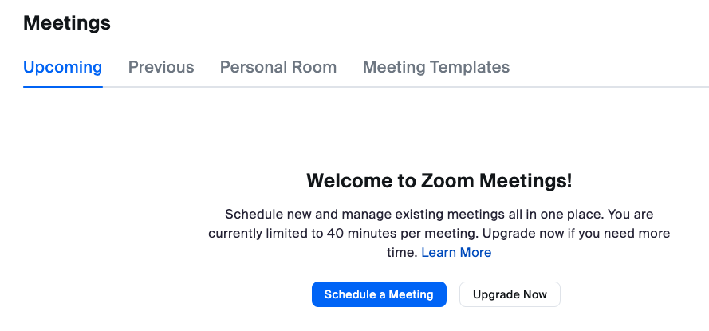Select the Personal Room tab
This screenshot has width=709, height=331.
[x=278, y=67]
